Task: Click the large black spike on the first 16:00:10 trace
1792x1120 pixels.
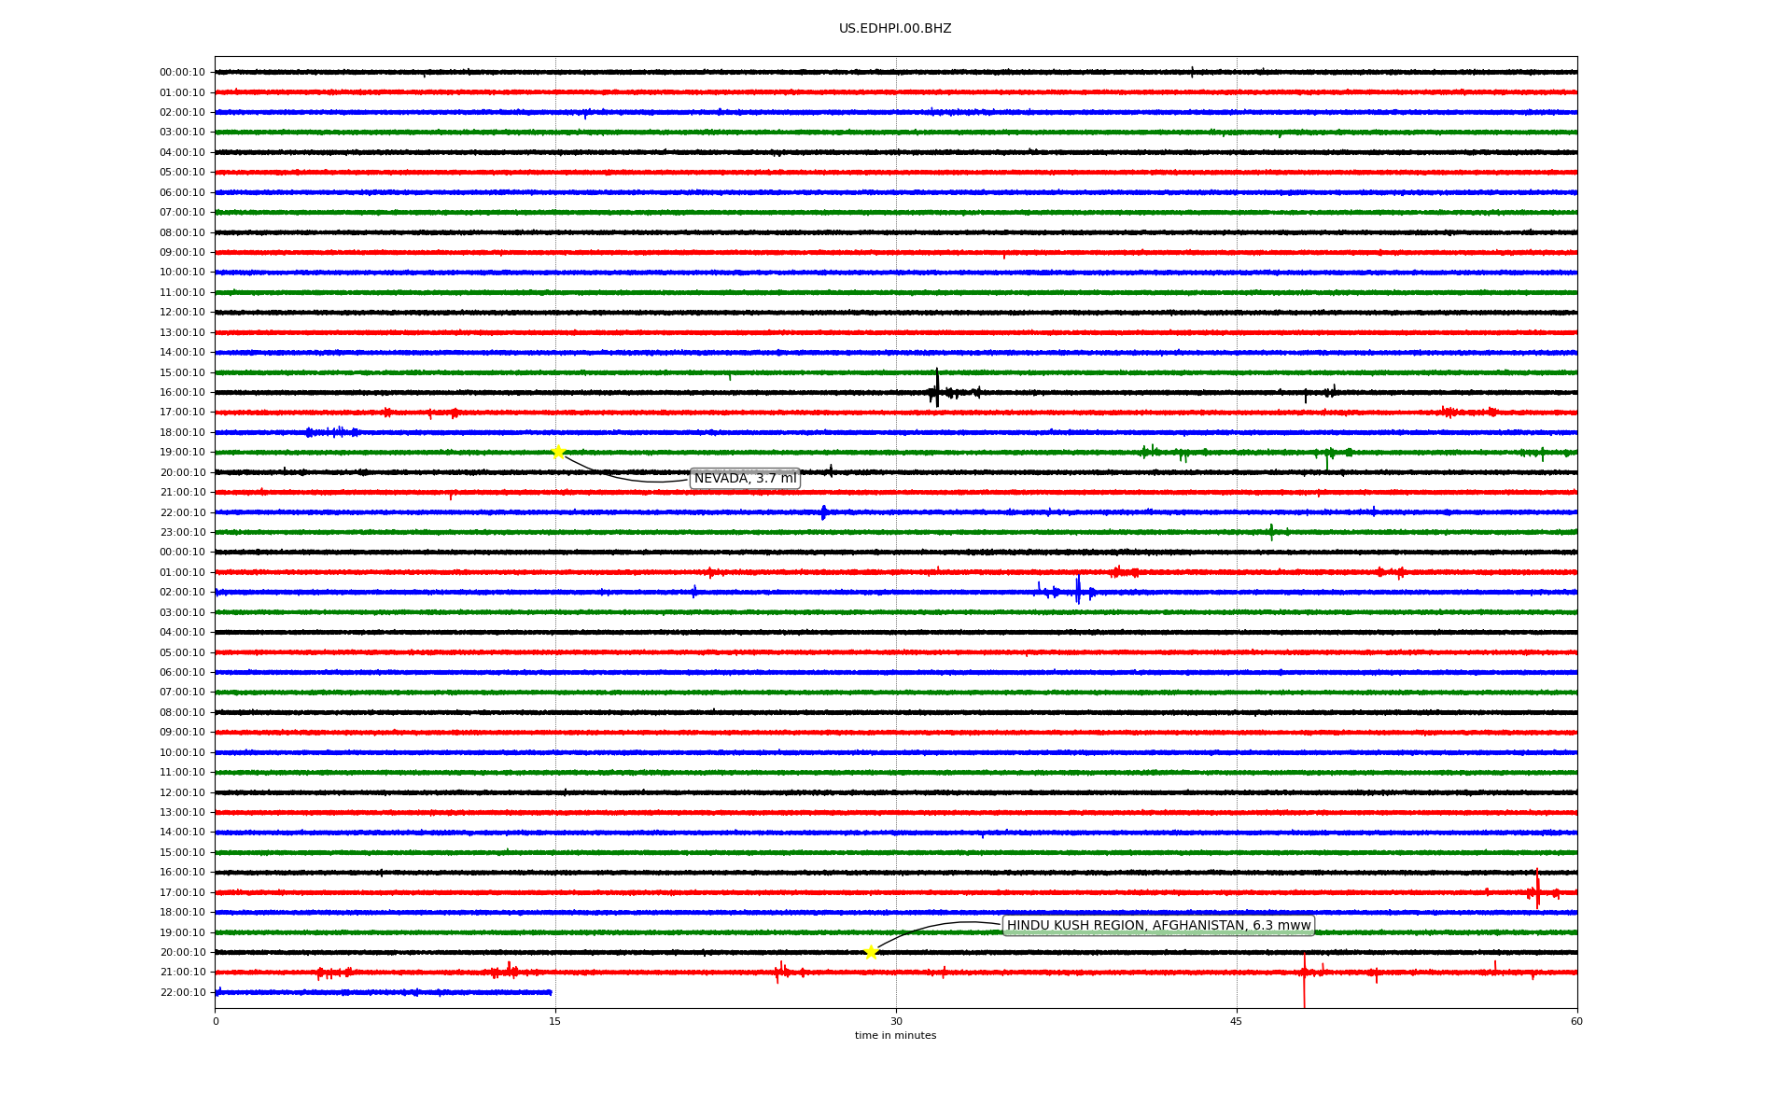Action: pos(937,389)
